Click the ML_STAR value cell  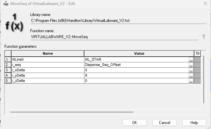click(x=136, y=59)
